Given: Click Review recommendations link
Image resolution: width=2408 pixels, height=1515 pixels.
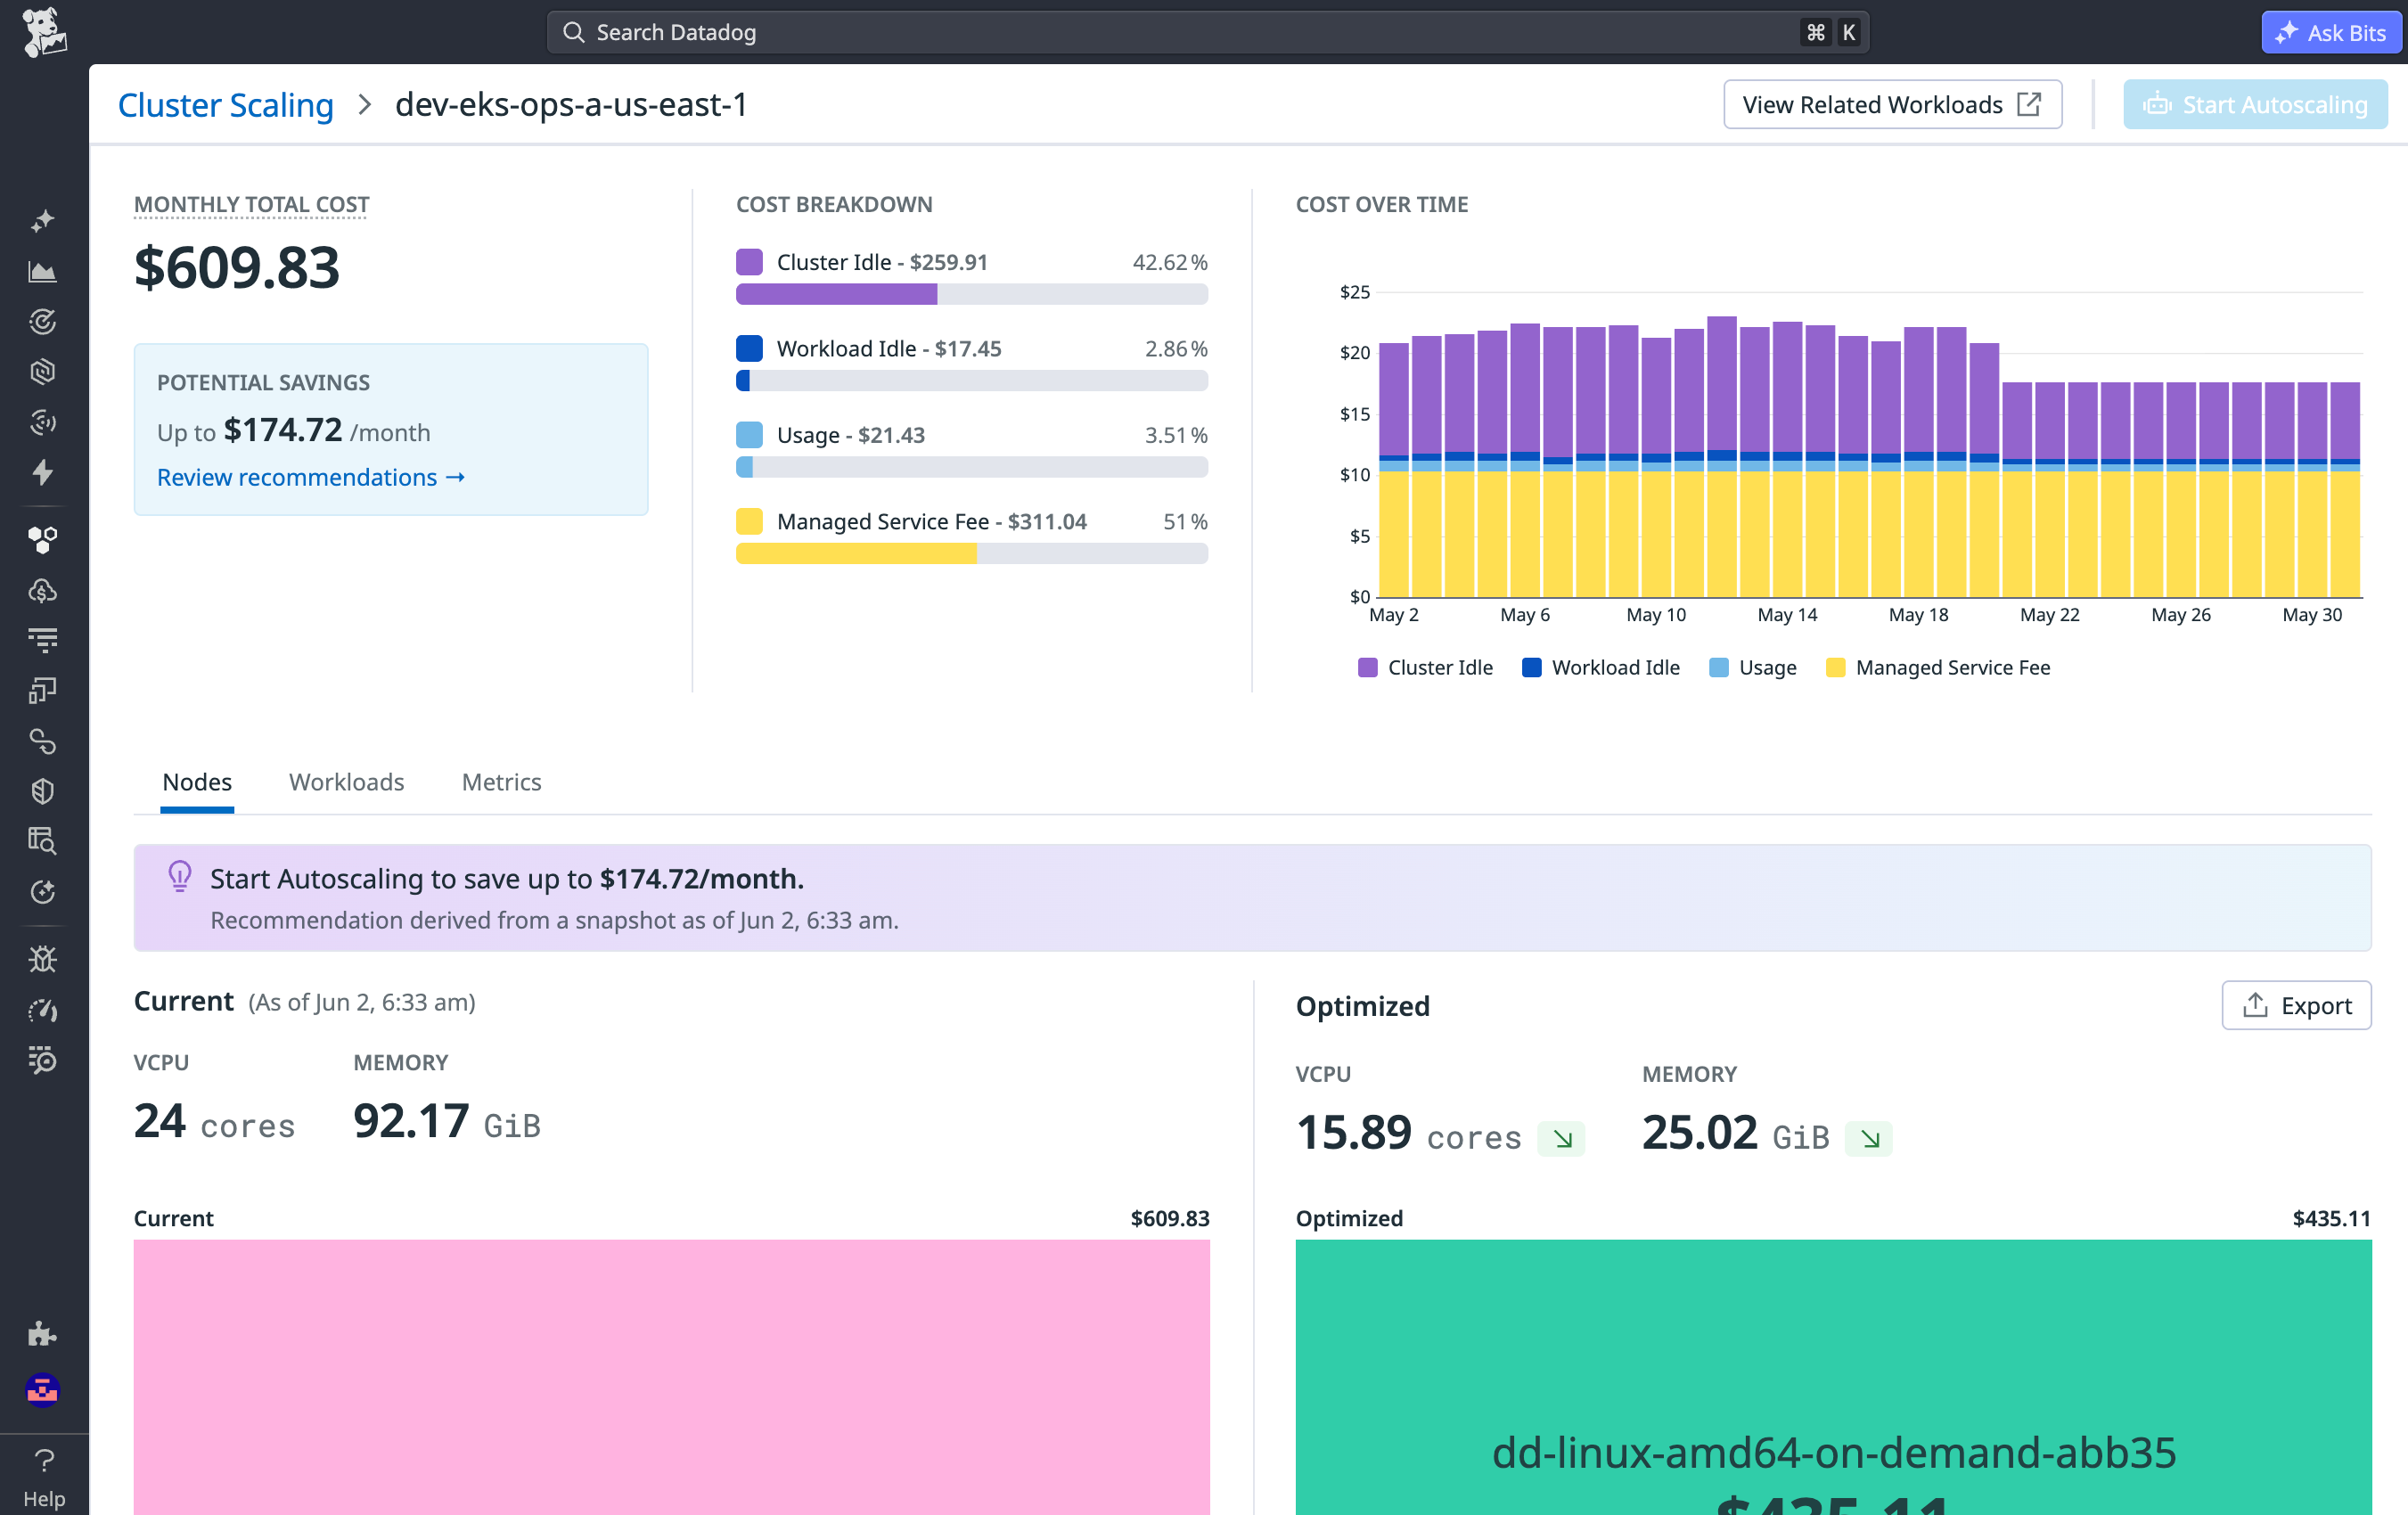Looking at the screenshot, I should point(311,477).
